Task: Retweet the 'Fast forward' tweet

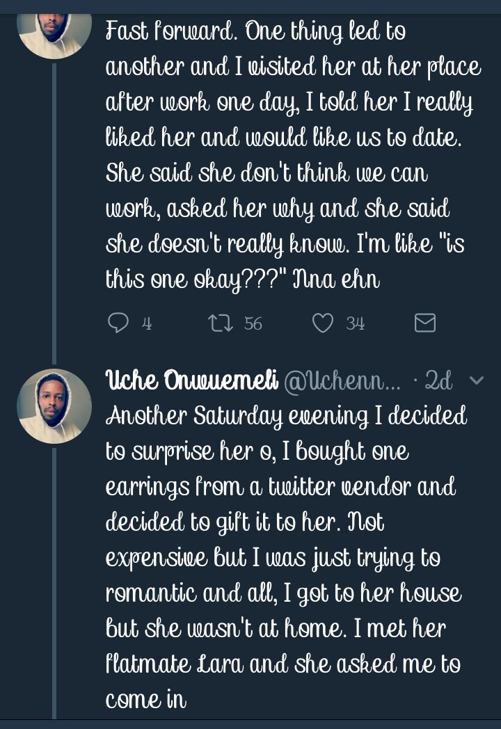Action: [x=220, y=323]
